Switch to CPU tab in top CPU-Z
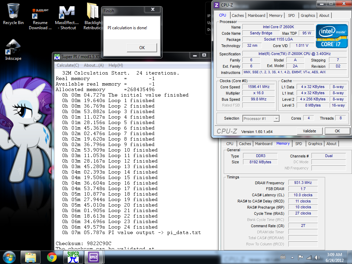352x264 pixels. pyautogui.click(x=222, y=15)
